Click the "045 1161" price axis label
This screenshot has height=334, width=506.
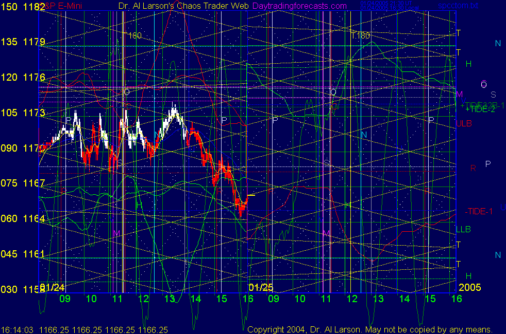tap(23, 254)
